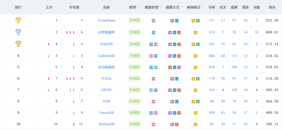Click PolarDB paper count 75
282x130 pixels.
coord(223,44)
